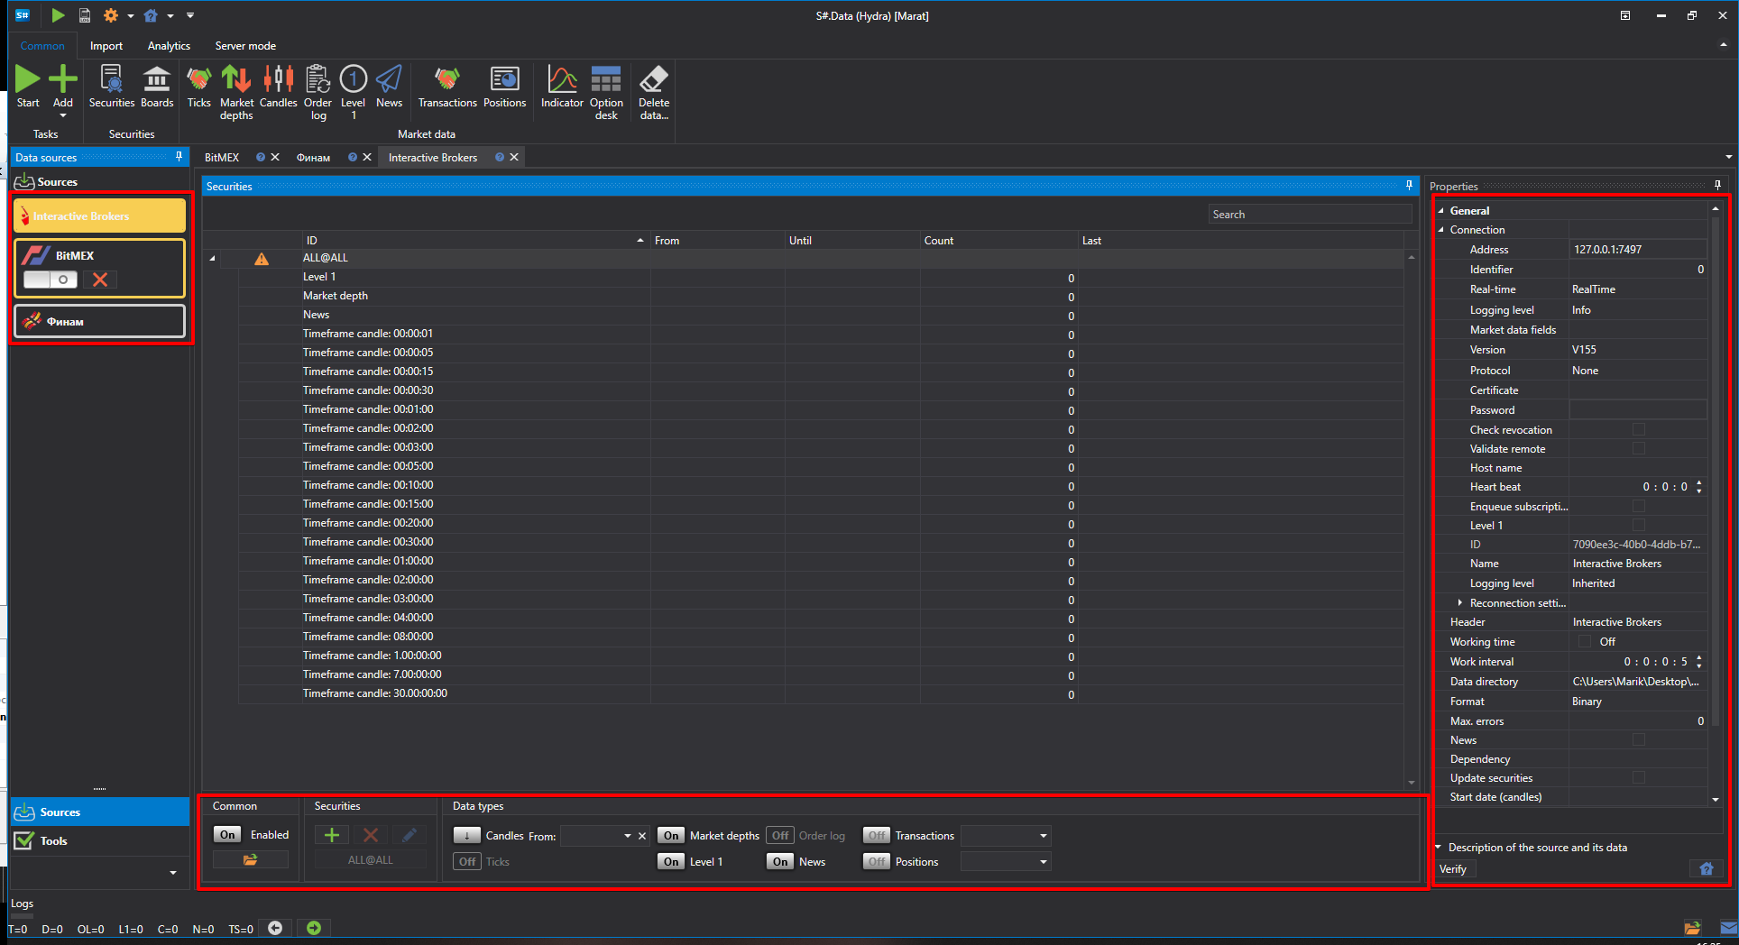The height and width of the screenshot is (945, 1739).
Task: Toggle Transactions Off switch
Action: 877,836
